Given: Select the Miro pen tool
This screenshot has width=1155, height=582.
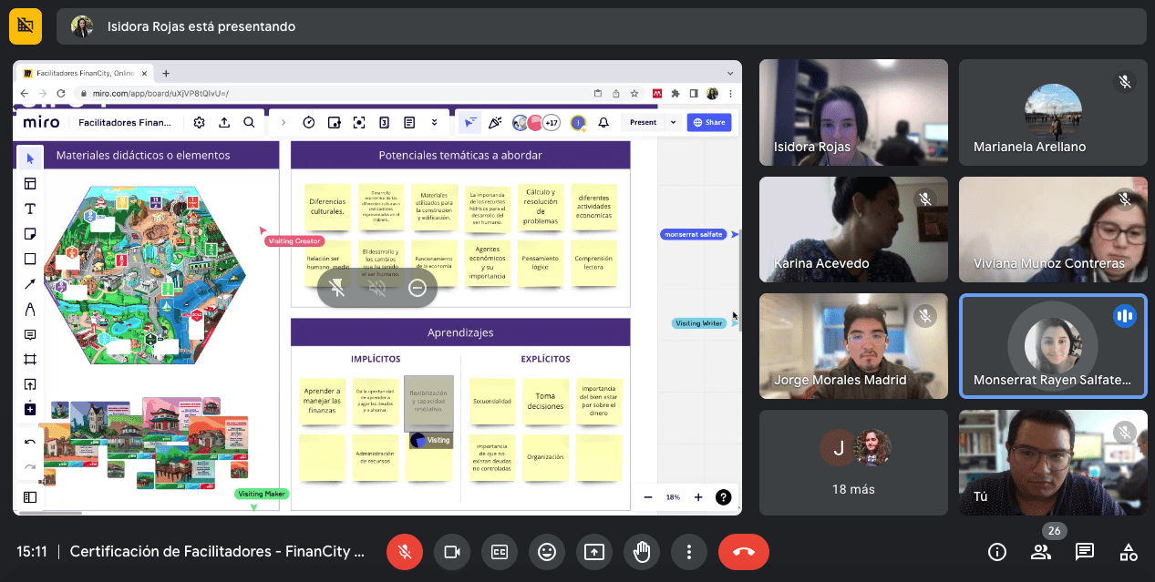Looking at the screenshot, I should [x=30, y=309].
